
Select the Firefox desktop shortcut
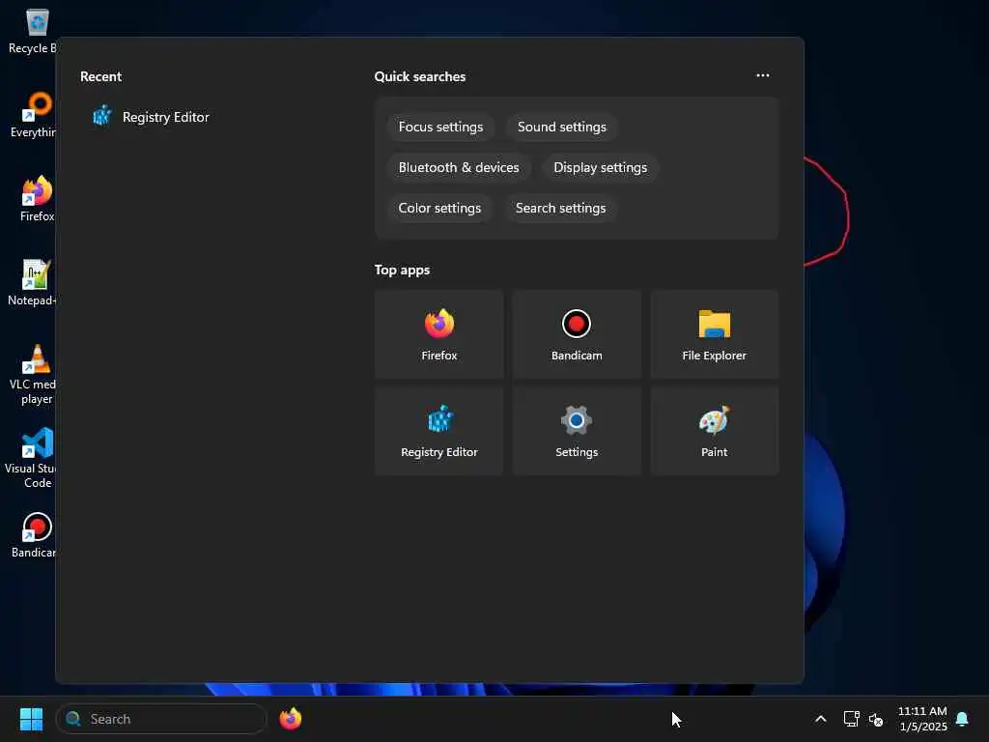[x=37, y=199]
